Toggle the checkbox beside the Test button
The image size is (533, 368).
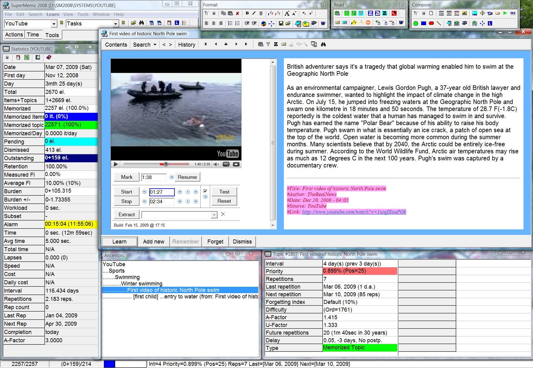205,191
